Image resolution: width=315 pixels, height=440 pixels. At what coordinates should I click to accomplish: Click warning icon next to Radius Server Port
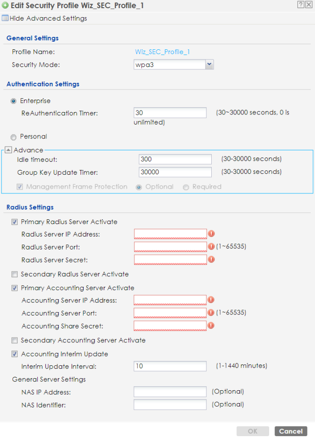(211, 247)
